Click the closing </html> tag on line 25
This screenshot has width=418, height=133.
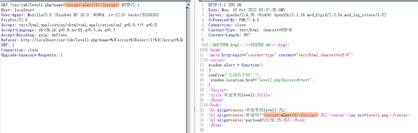[216, 125]
